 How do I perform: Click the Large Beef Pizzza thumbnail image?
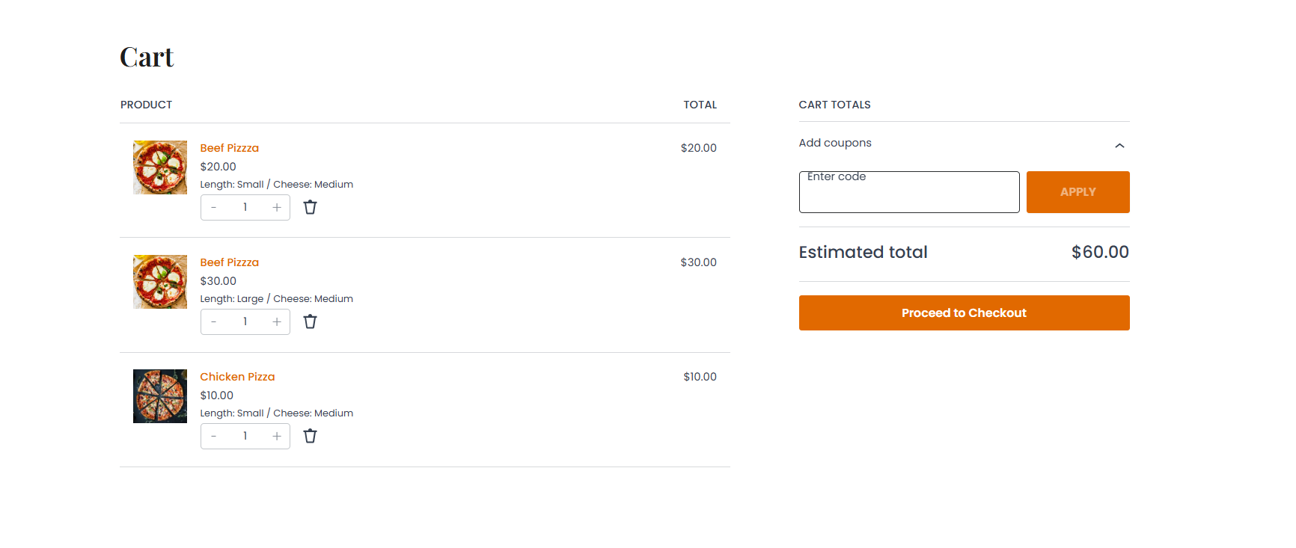point(160,282)
